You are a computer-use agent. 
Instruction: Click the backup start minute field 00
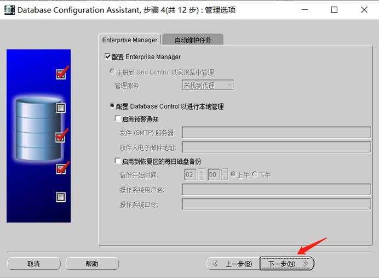pos(214,174)
